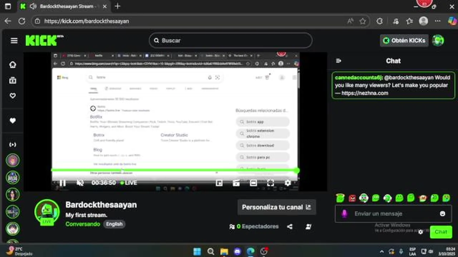
Task: Jump to LIVE in the player
Action: (129, 183)
